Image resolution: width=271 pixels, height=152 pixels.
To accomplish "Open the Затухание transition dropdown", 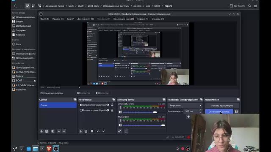I will point(185,105).
